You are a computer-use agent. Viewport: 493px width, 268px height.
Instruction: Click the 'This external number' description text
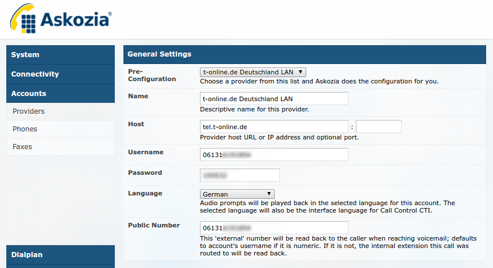(x=338, y=246)
